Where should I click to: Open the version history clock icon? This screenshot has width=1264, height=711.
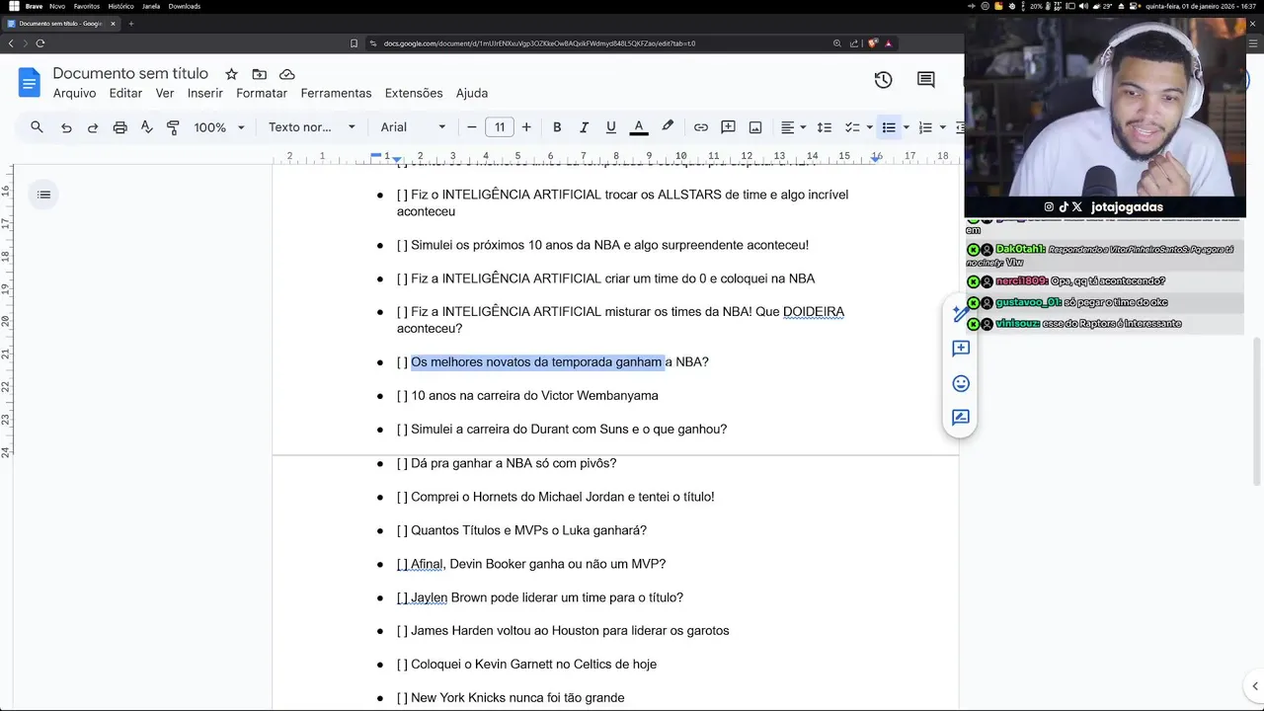pyautogui.click(x=883, y=80)
